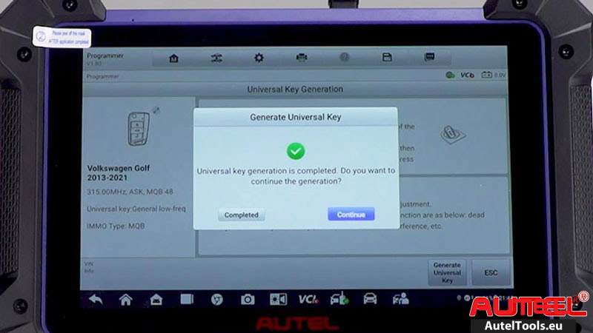The height and width of the screenshot is (333, 593).
Task: Click the Save icon in top toolbar
Action: tap(386, 58)
